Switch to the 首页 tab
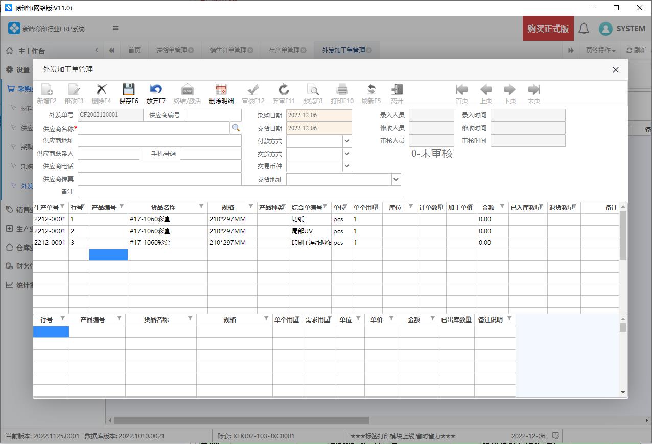The width and height of the screenshot is (652, 444). 134,50
